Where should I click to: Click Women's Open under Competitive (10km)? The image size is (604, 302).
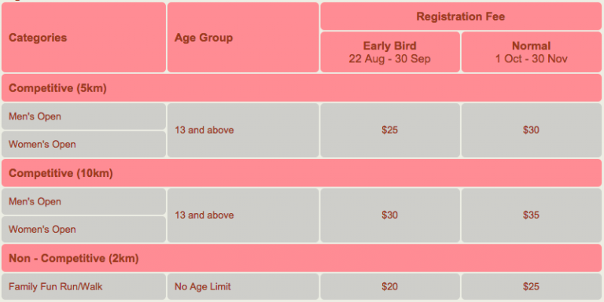tap(83, 229)
